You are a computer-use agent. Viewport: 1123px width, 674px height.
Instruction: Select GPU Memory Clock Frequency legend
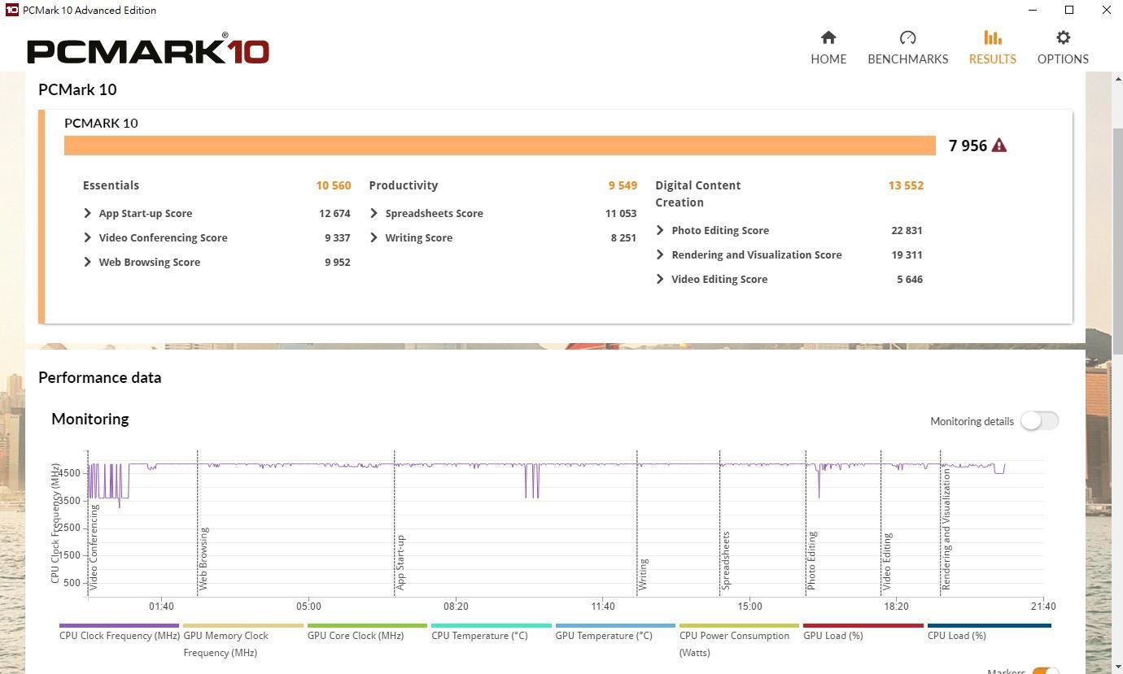click(243, 643)
